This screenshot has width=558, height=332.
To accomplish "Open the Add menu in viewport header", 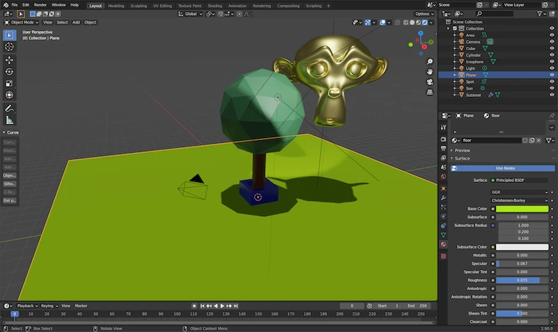I will point(76,22).
